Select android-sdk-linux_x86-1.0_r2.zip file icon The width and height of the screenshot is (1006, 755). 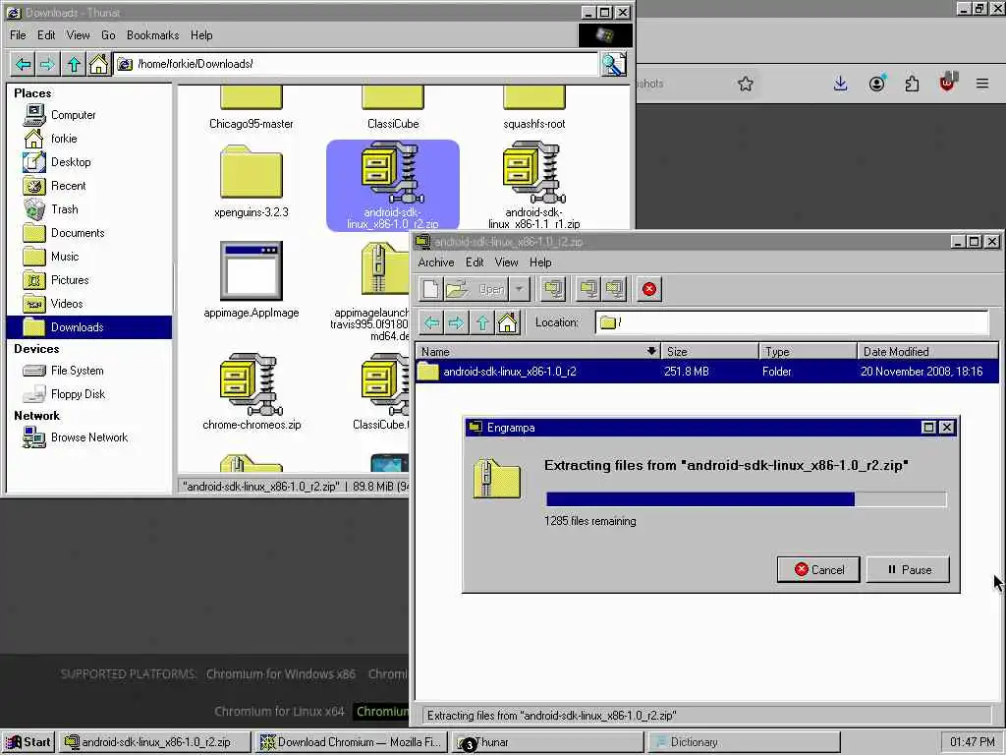[x=393, y=185]
